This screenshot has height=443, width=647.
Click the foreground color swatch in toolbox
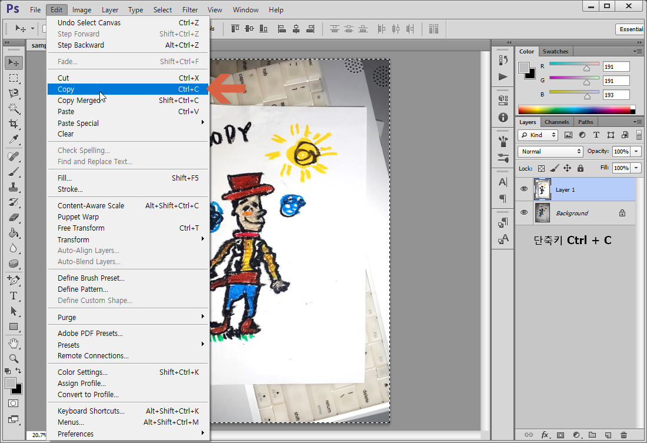tap(11, 383)
